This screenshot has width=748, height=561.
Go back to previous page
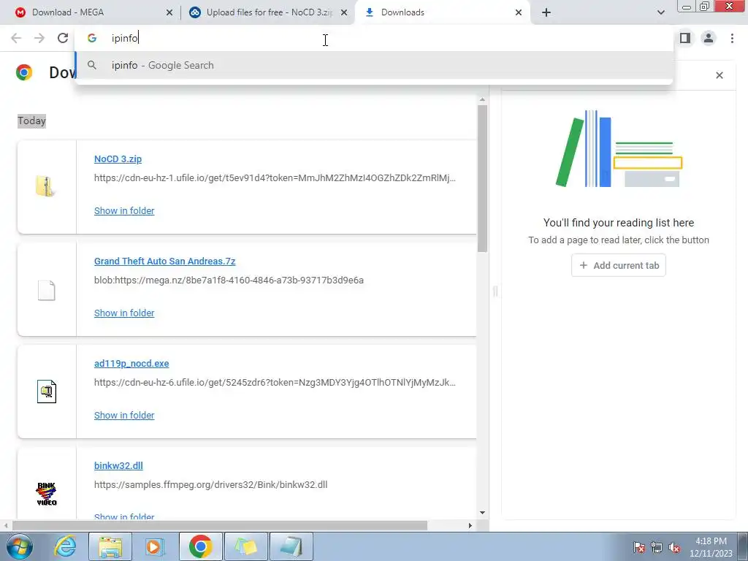(16, 38)
